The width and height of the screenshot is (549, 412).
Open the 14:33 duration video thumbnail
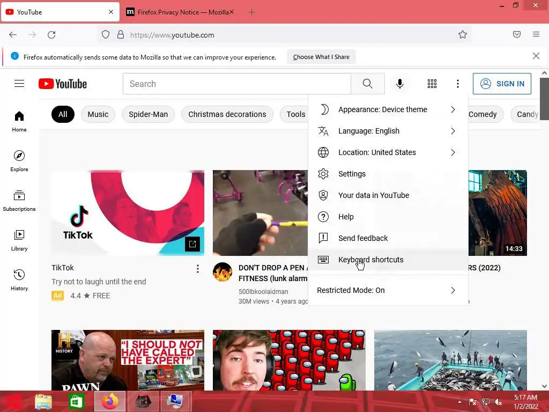click(x=498, y=213)
